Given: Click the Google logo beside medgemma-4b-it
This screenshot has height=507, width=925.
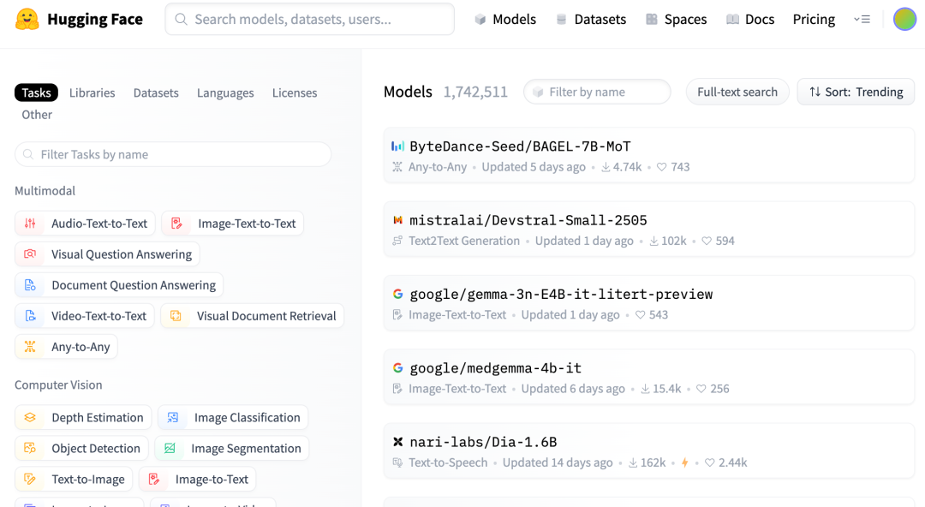Looking at the screenshot, I should (x=397, y=367).
